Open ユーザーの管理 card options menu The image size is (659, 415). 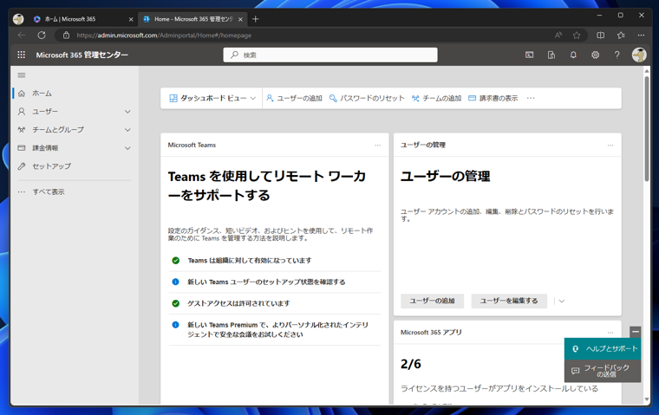pyautogui.click(x=610, y=146)
